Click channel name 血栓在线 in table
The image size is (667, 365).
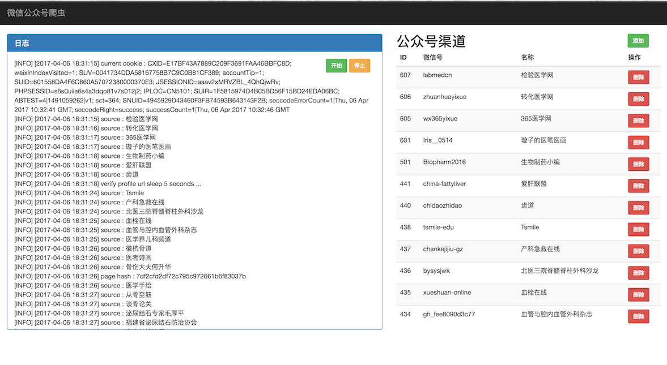tap(534, 293)
